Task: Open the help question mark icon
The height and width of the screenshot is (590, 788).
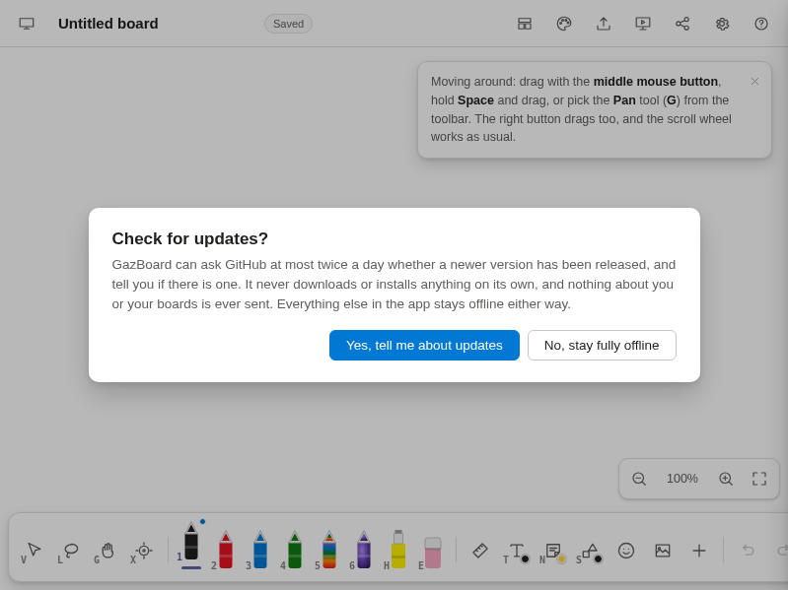Action: click(761, 24)
